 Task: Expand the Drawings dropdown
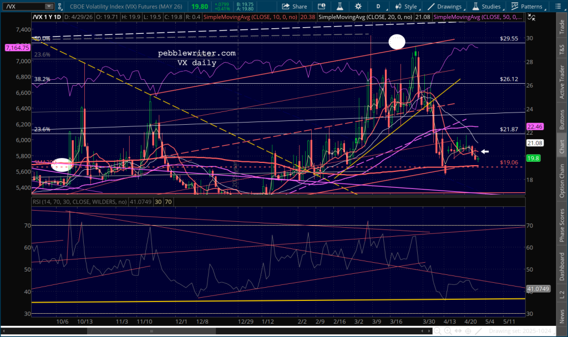[443, 7]
